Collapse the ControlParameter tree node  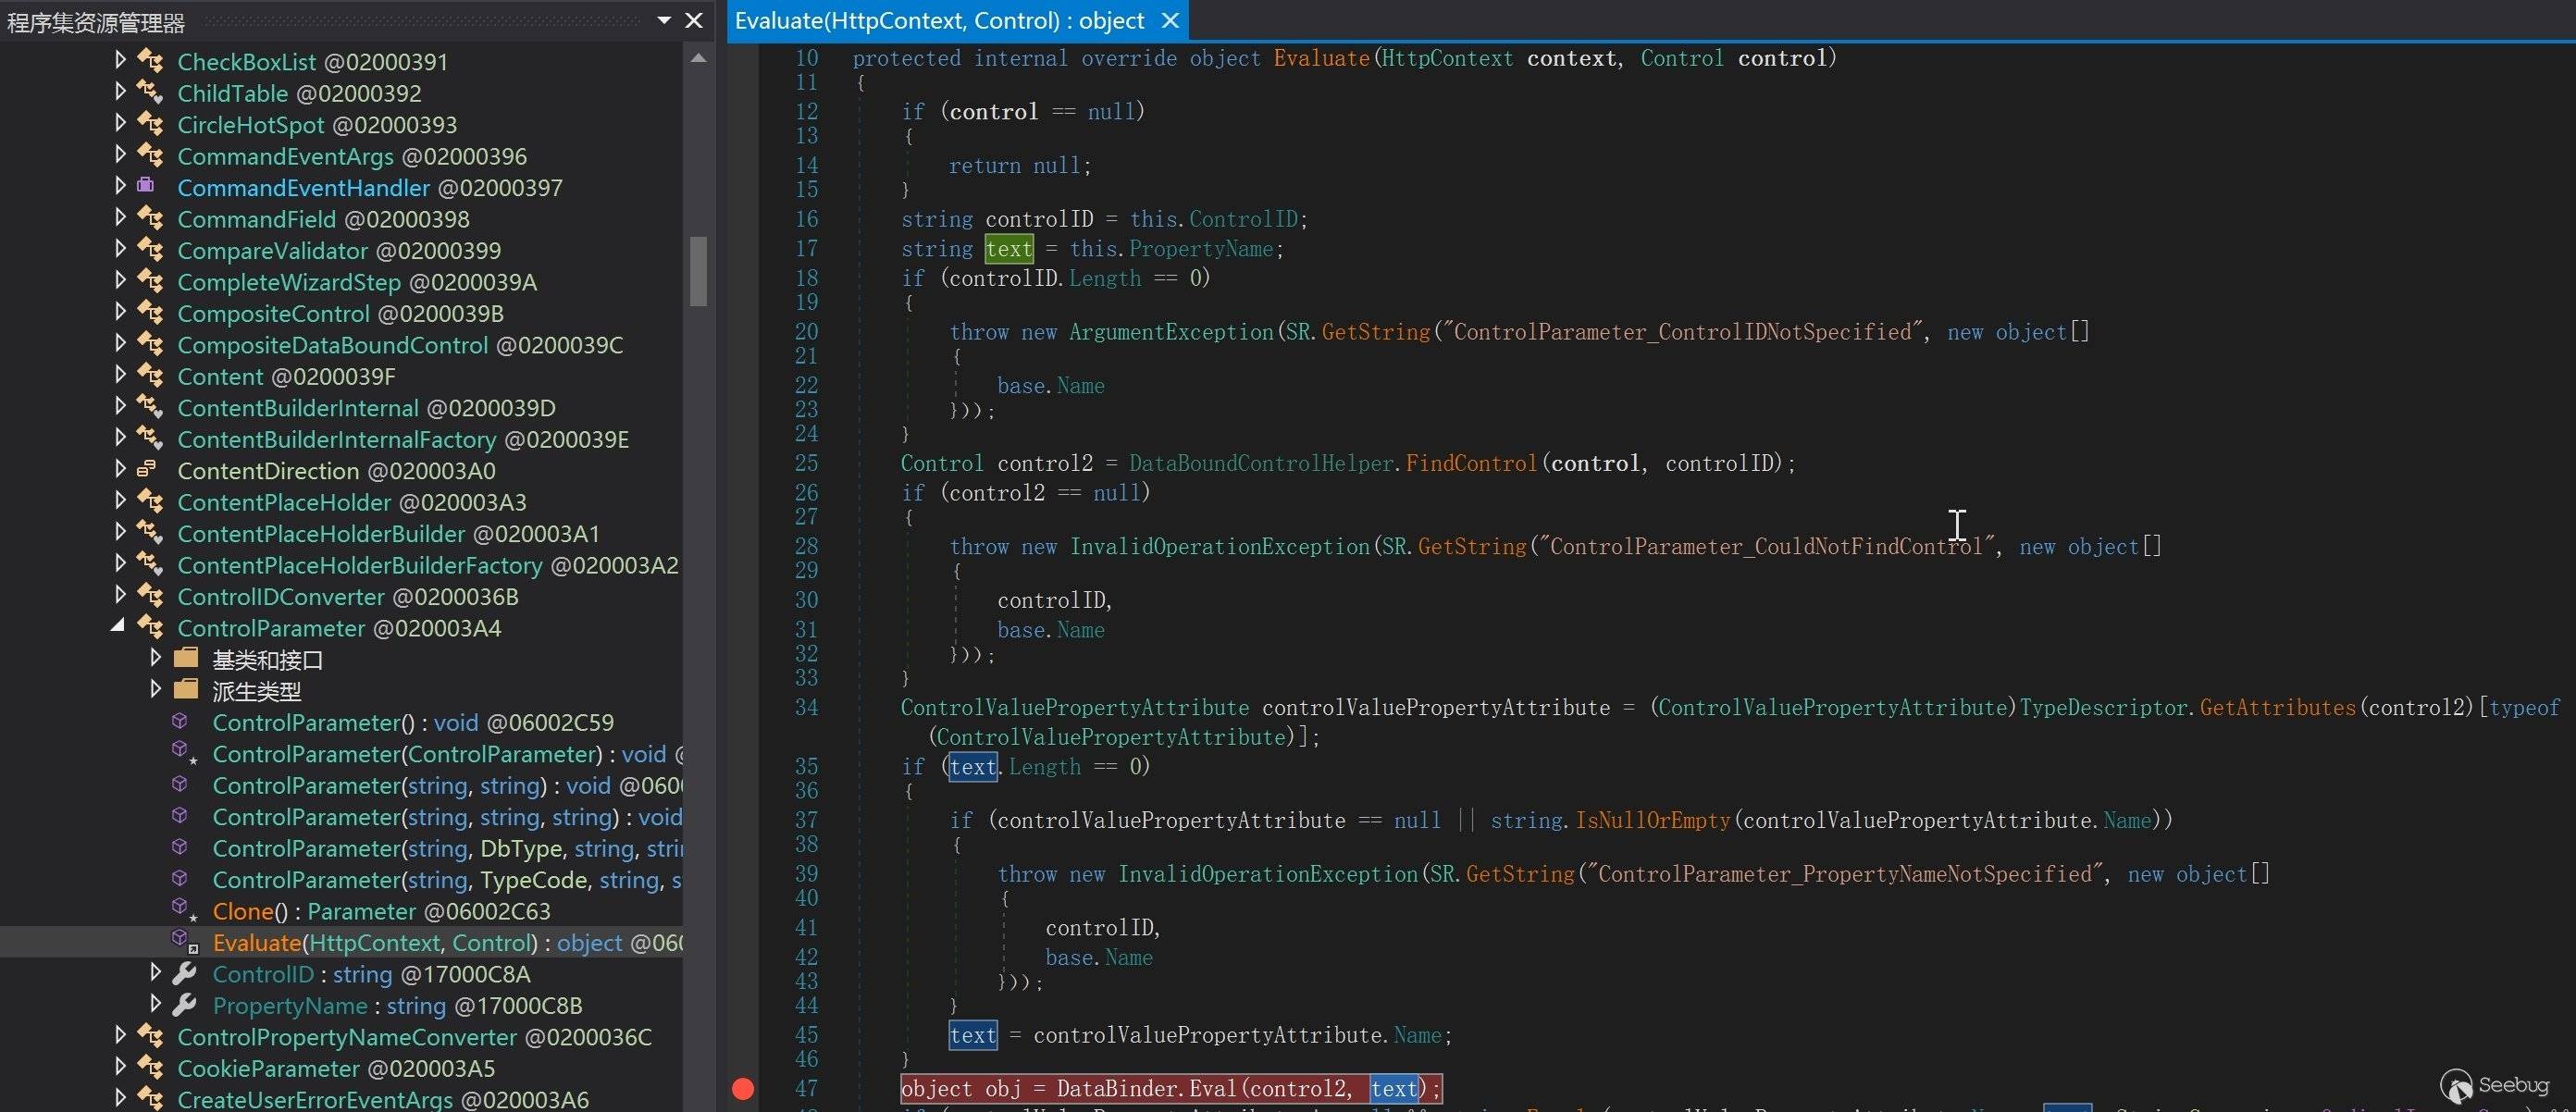pos(118,626)
